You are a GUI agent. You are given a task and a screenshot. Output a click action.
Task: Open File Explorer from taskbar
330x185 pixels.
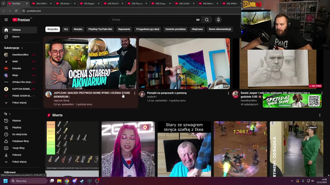click(x=59, y=181)
